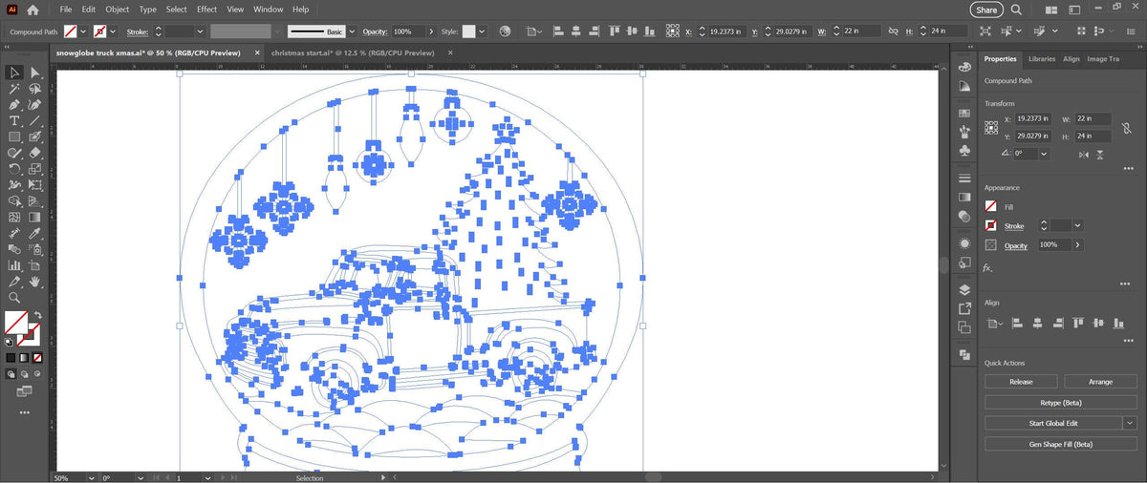Switch to the Libraries panel tab

1042,59
